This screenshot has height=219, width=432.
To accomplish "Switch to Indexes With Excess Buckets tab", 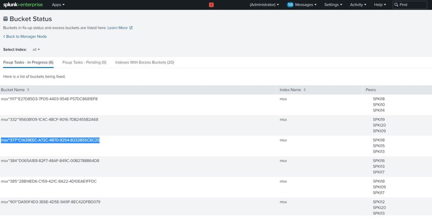I will (145, 62).
